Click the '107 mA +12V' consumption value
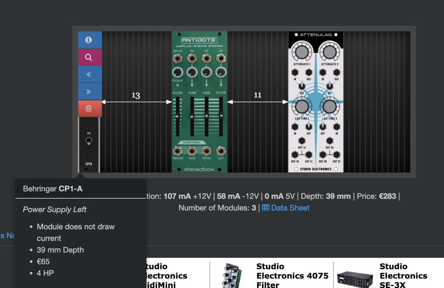The width and height of the screenshot is (444, 288). coord(188,196)
